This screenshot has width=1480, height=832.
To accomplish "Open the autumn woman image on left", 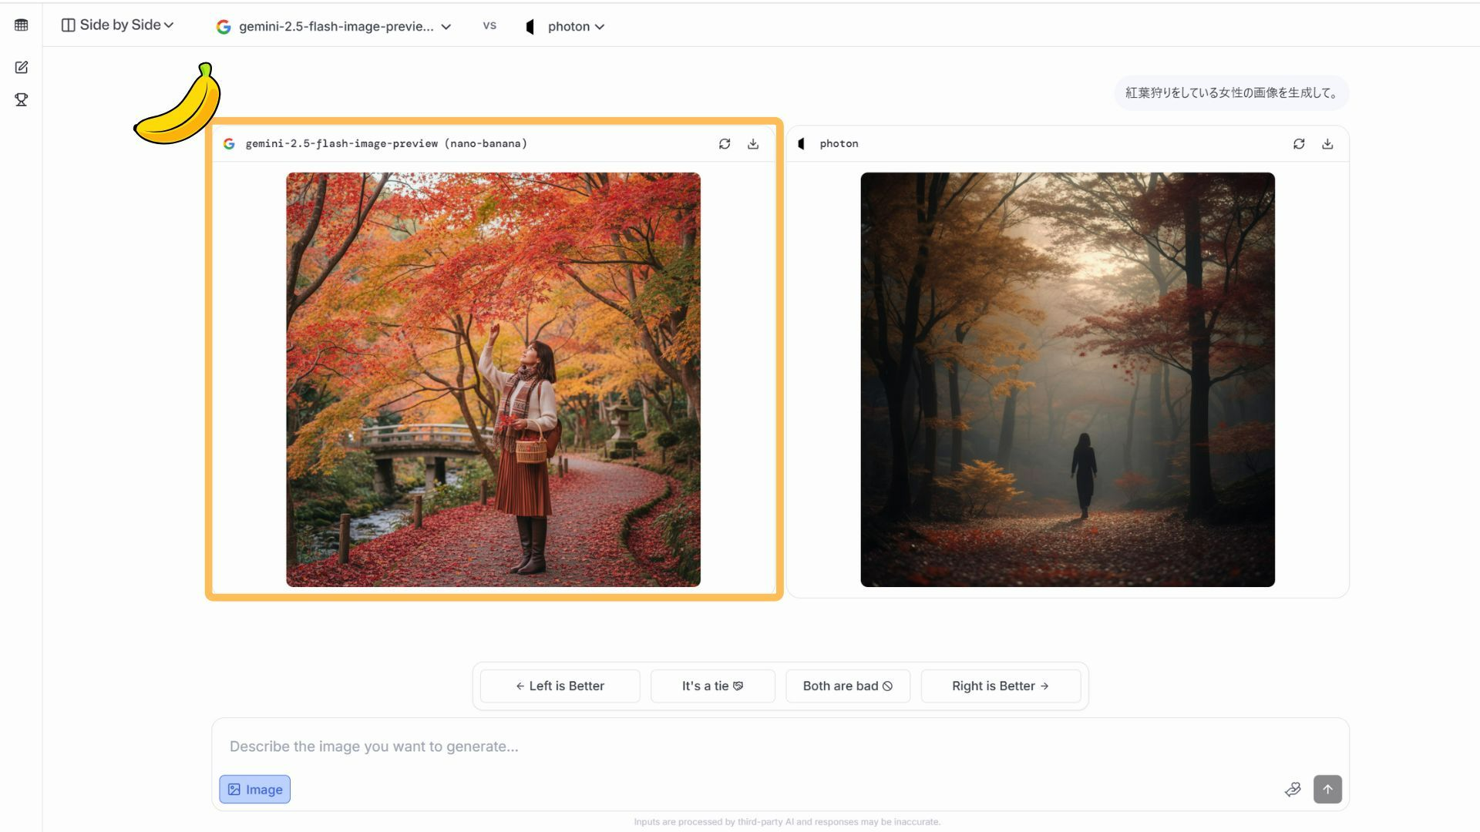I will point(493,379).
